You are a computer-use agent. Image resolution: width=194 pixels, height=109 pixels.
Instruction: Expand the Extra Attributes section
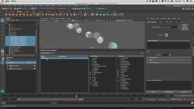pyautogui.click(x=148, y=63)
